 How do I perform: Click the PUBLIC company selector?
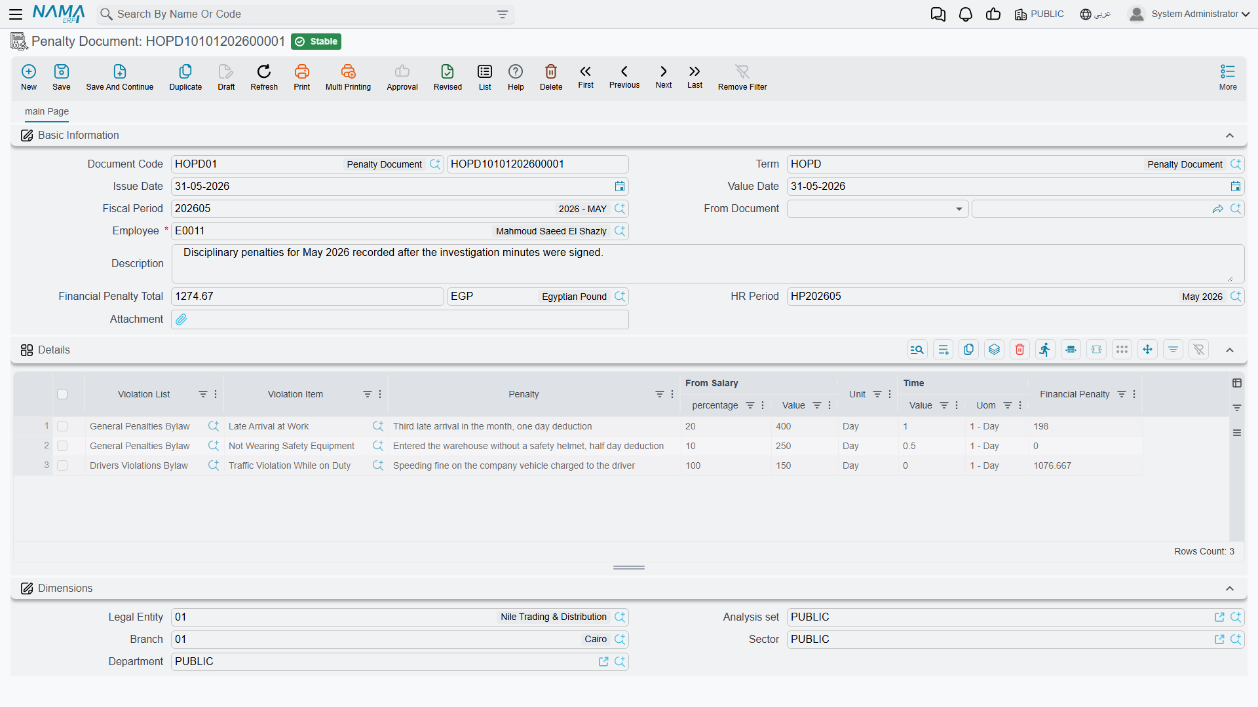tap(1039, 14)
